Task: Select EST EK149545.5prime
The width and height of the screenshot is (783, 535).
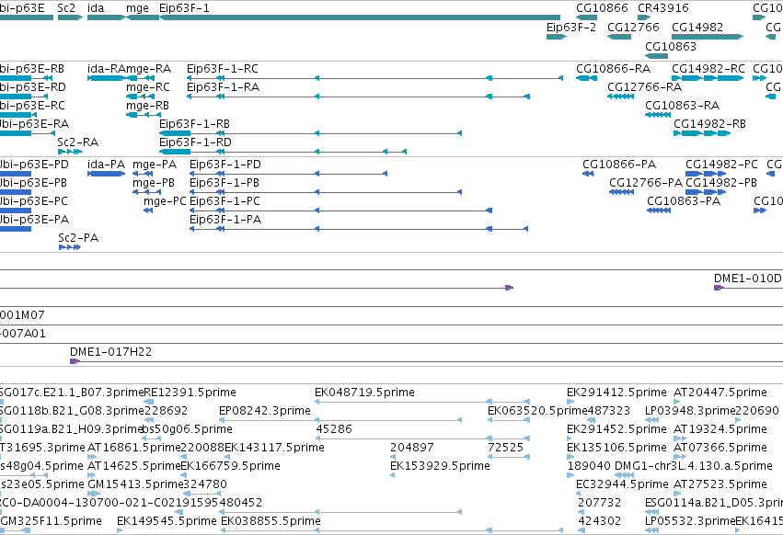Action: 167,521
